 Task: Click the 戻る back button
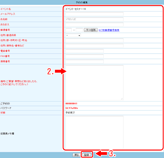pyautogui.click(x=77, y=155)
